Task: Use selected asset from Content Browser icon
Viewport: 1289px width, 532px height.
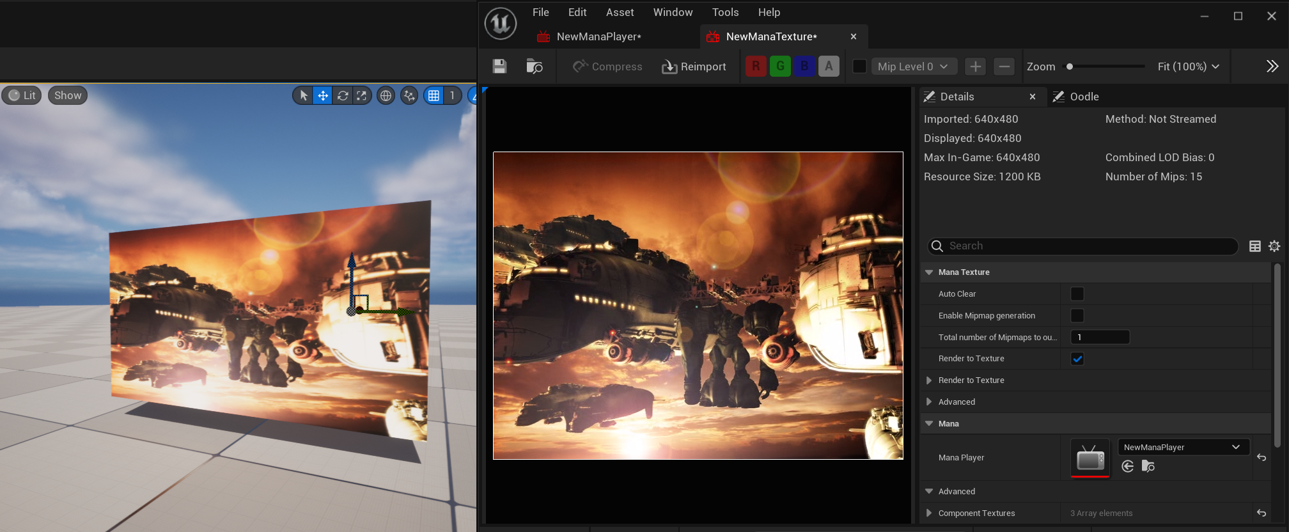Action: (x=1128, y=467)
